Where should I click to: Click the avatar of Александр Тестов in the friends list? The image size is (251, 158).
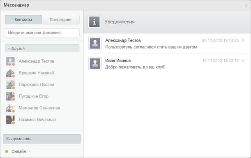(10, 61)
